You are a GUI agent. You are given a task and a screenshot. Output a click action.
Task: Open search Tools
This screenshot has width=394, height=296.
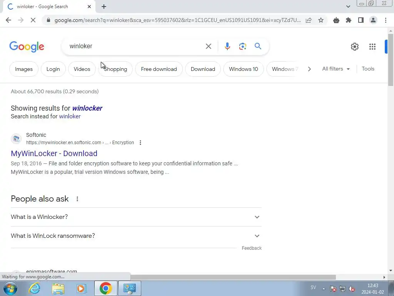(x=368, y=69)
